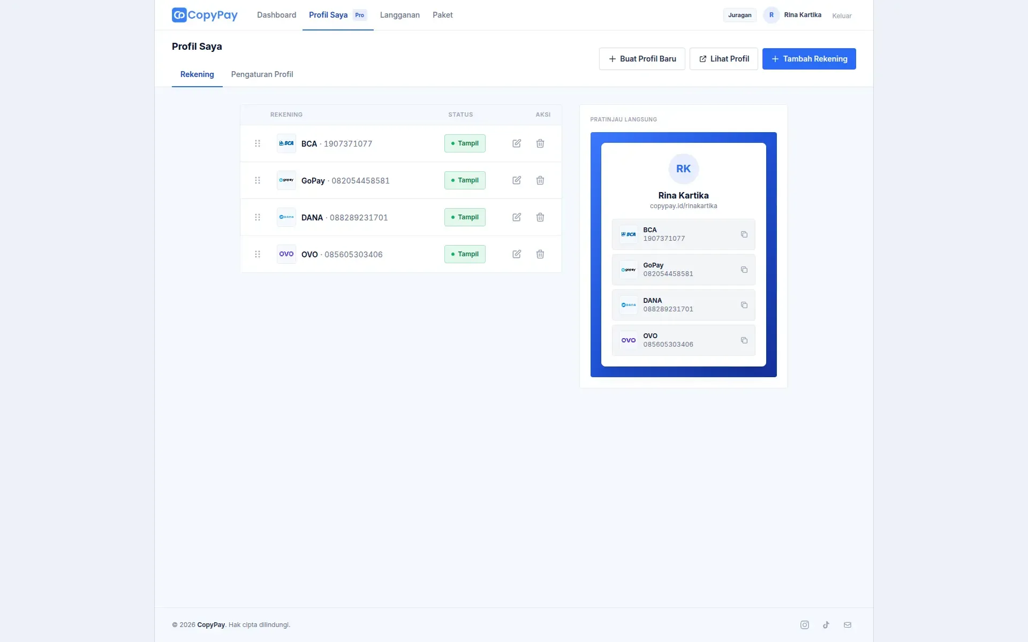Screen dimensions: 1028x642
Task: Click the copypay.id/rinakartika profile URL
Action: tap(683, 206)
